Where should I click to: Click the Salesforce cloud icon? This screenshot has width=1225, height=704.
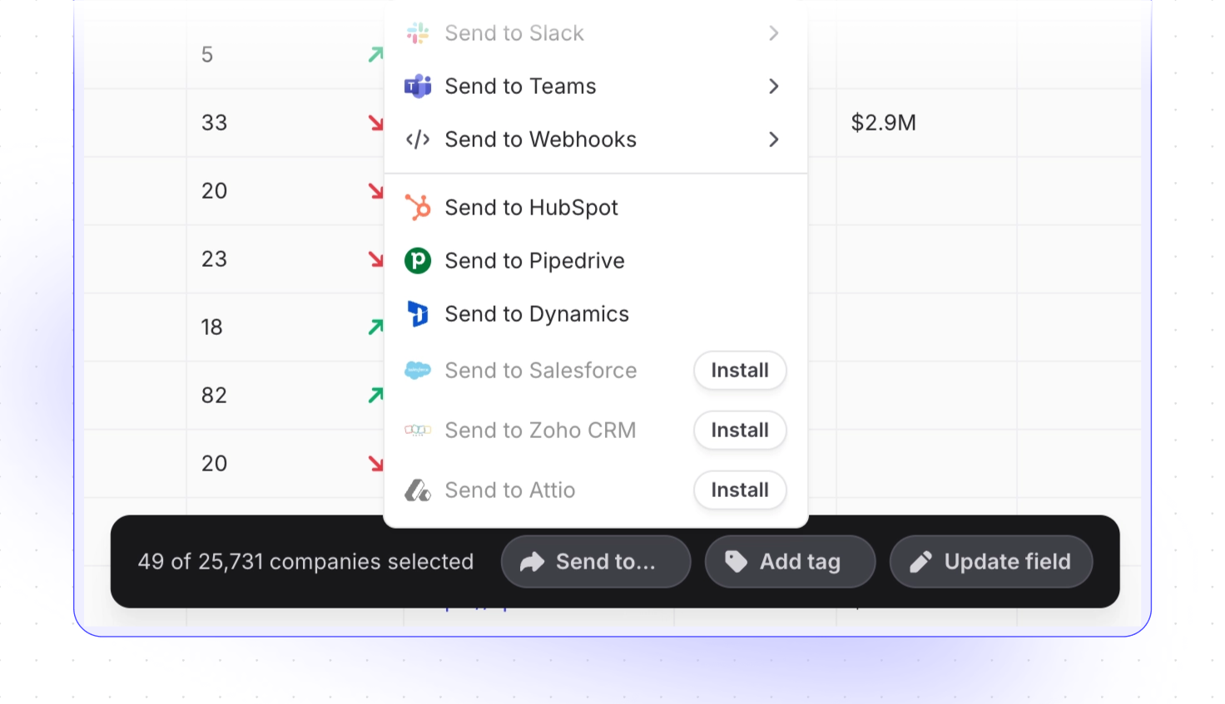coord(418,371)
